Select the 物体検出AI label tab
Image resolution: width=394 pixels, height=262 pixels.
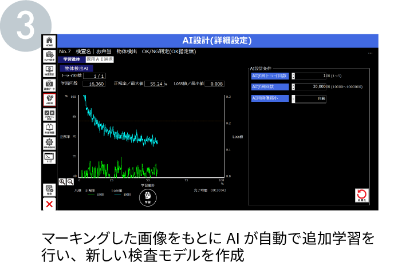pyautogui.click(x=76, y=68)
